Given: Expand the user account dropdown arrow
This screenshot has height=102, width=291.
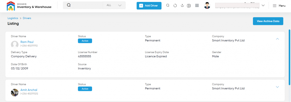Looking at the screenshot, I should pos(263,5).
